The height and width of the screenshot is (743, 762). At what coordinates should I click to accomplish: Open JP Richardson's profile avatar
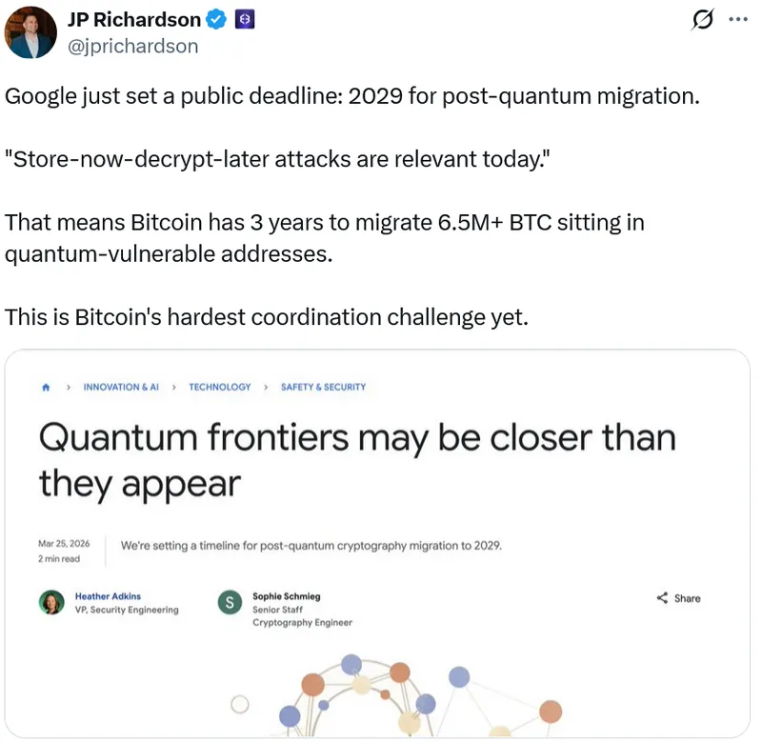click(30, 31)
